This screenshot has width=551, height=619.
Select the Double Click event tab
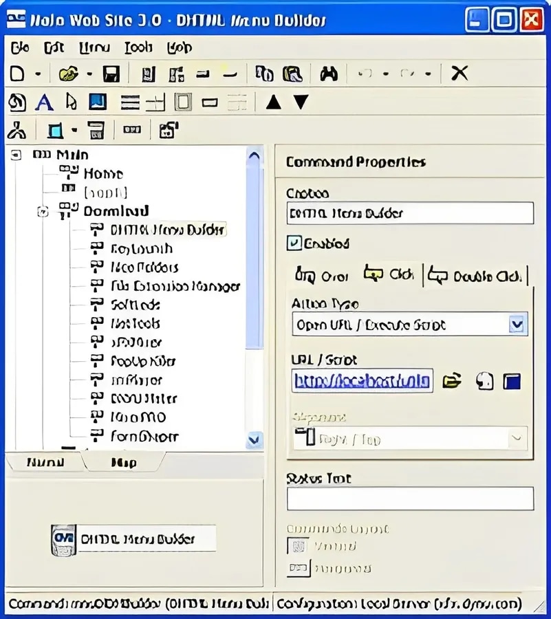pyautogui.click(x=476, y=276)
